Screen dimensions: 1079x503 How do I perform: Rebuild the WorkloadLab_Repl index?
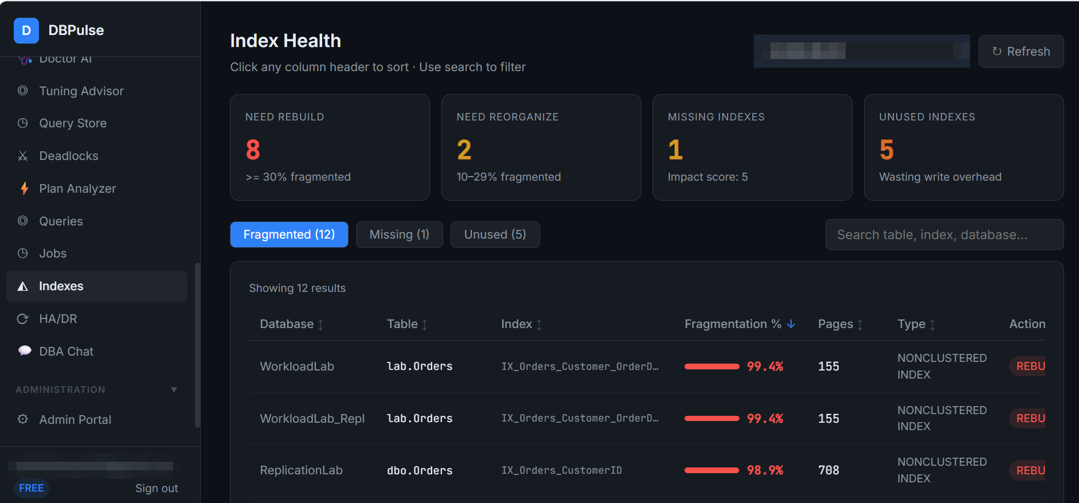click(x=1027, y=418)
